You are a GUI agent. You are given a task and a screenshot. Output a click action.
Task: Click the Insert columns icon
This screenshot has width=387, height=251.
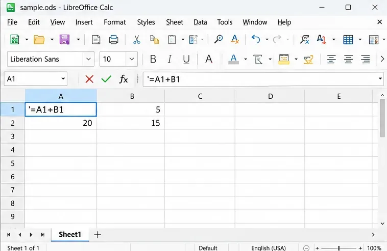373,39
